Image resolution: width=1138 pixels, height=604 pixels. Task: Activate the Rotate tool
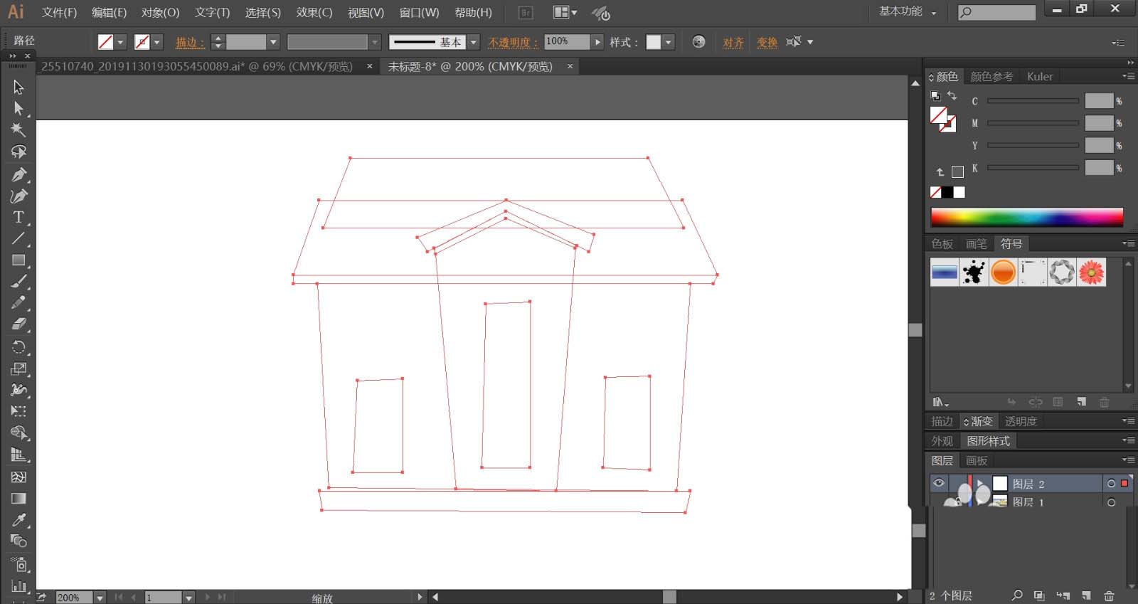pos(18,347)
